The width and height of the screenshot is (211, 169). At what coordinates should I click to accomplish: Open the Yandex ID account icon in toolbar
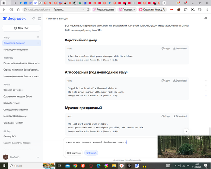(11, 10)
